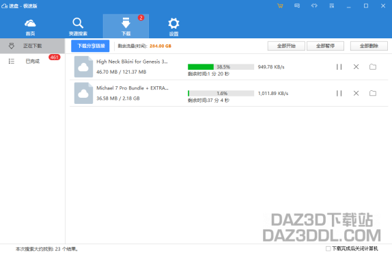Image resolution: width=392 pixels, height=253 pixels.
Task: Open the skin (shirt) icon in title bar
Action: coord(314,5)
